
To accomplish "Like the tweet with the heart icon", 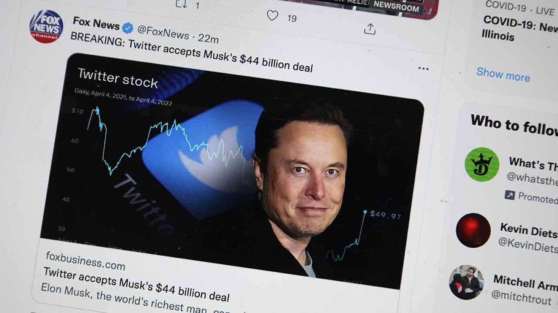I will coord(273,15).
